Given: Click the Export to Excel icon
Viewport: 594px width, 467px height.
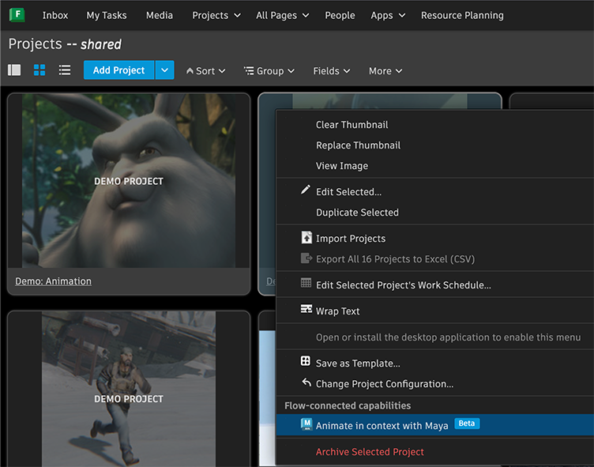Looking at the screenshot, I should click(x=306, y=258).
